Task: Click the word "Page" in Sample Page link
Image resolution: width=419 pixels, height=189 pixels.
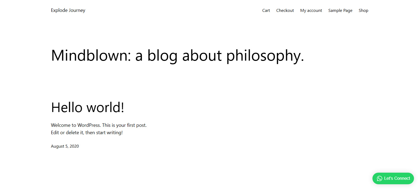Action: coord(348,11)
